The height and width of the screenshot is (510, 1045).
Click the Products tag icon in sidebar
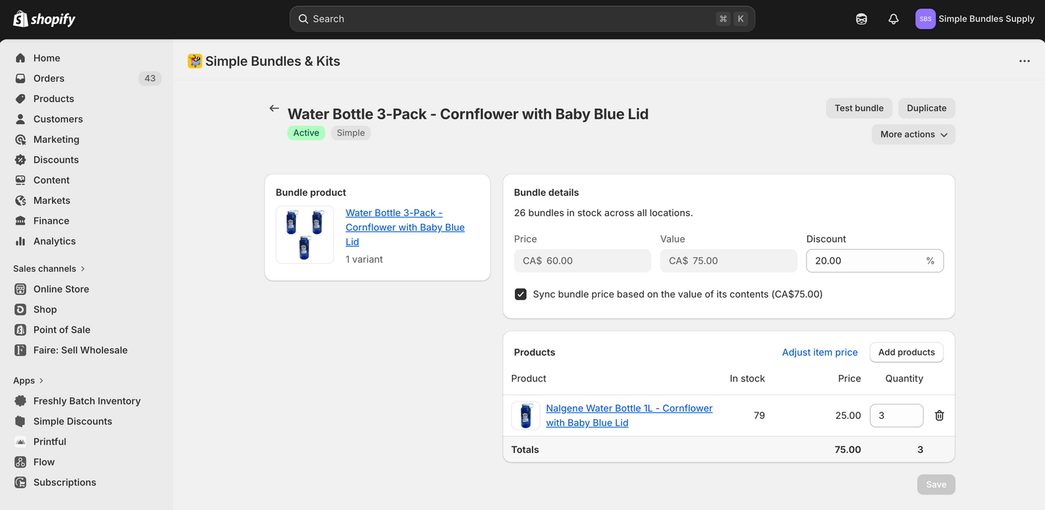tap(20, 98)
